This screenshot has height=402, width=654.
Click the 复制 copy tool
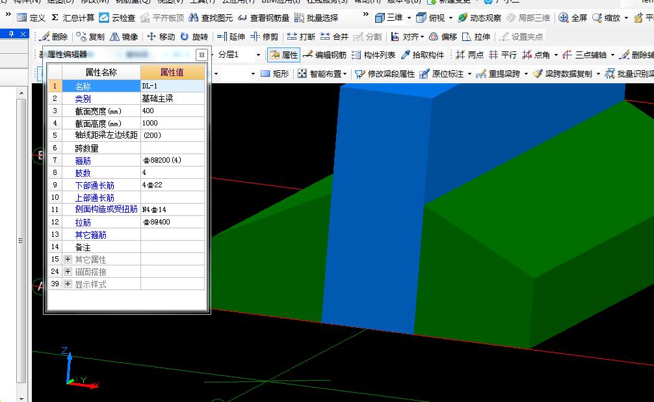(x=90, y=36)
